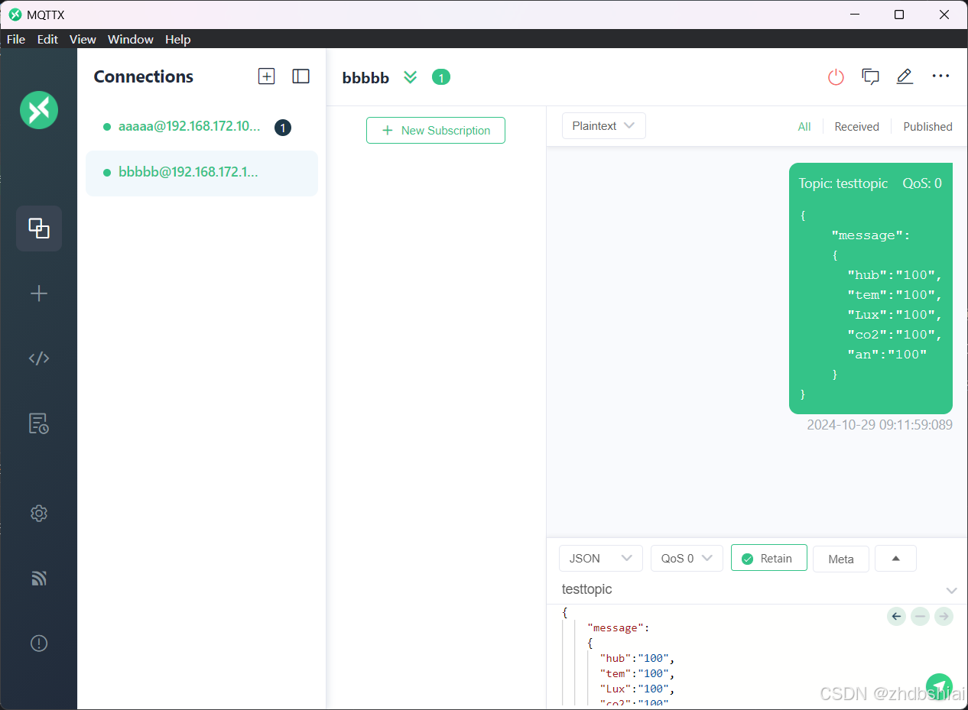Click the Connections heading
The width and height of the screenshot is (968, 710).
click(x=144, y=76)
